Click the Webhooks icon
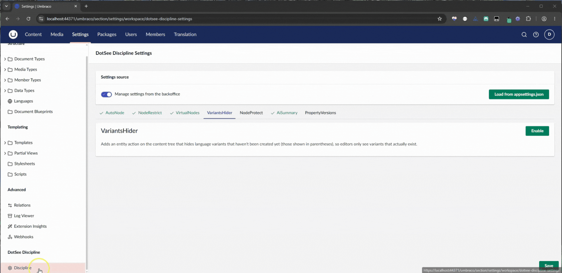Viewport: 562px width, 273px height. pos(10,237)
